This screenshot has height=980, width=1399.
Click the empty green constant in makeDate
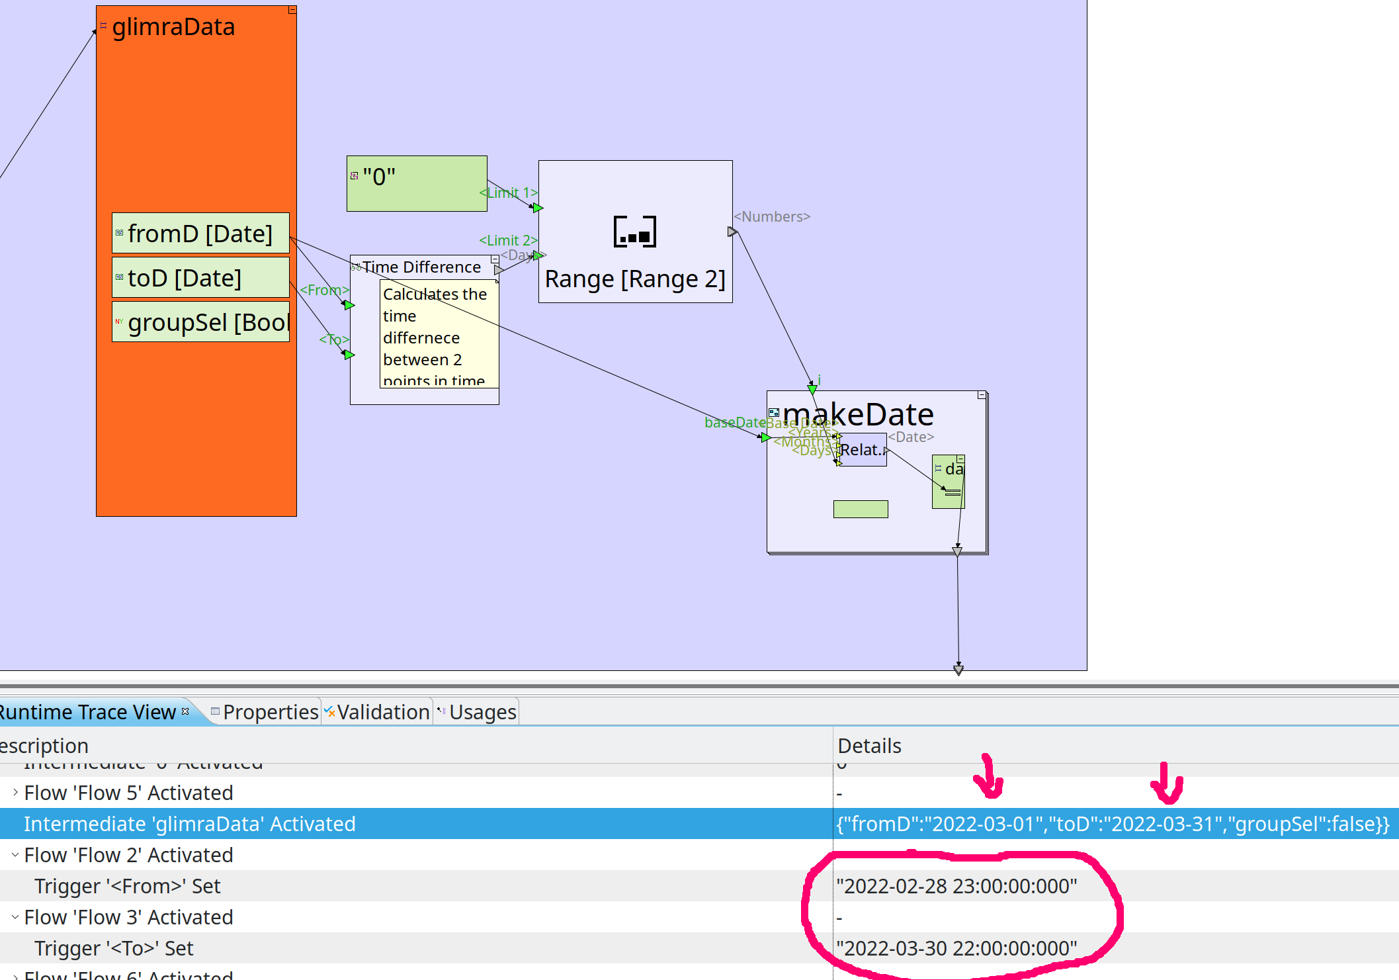coord(861,509)
